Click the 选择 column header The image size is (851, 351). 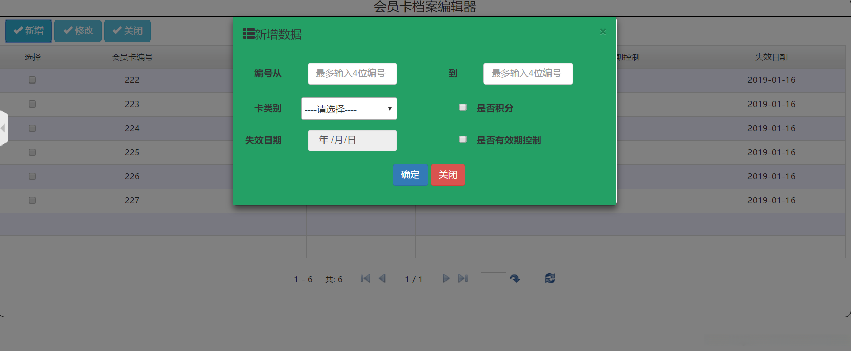[x=33, y=57]
